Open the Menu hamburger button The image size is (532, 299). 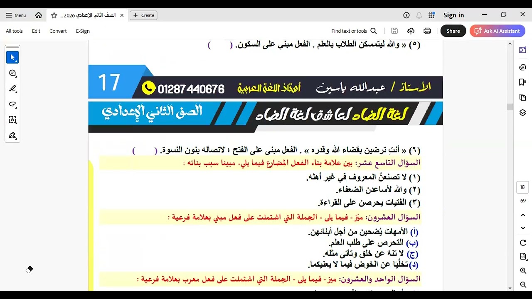point(16,15)
